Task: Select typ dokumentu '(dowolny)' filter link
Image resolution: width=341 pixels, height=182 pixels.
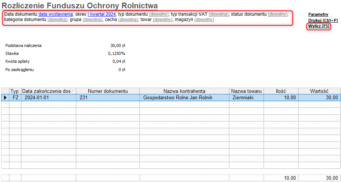Action: point(159,15)
